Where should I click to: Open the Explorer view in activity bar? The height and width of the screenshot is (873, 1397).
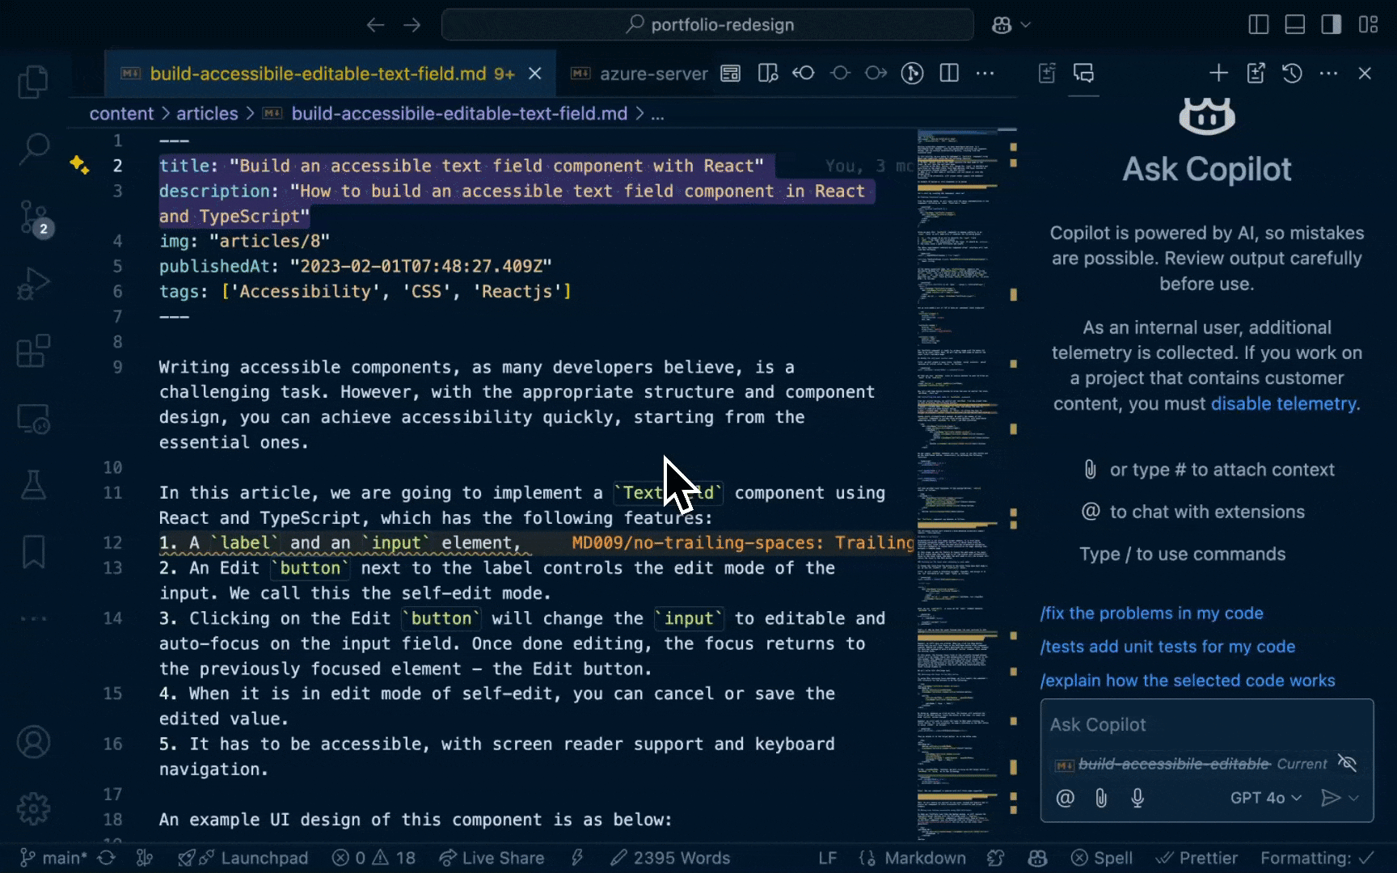coord(33,82)
